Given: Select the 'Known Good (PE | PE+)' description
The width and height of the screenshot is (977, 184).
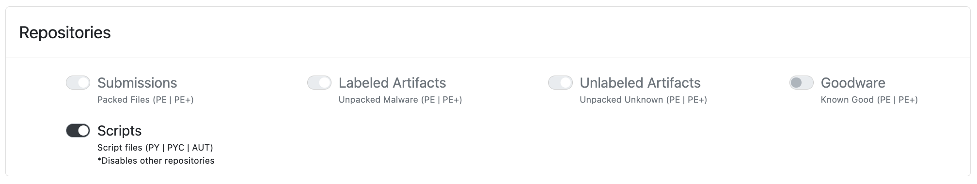Looking at the screenshot, I should pyautogui.click(x=869, y=100).
